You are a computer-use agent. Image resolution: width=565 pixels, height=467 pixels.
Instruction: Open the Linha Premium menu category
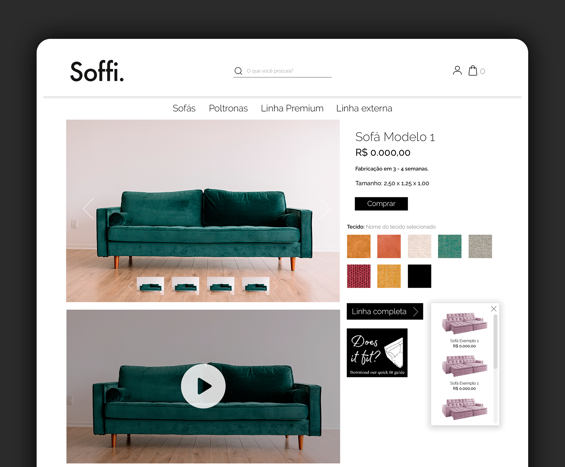[x=292, y=108]
